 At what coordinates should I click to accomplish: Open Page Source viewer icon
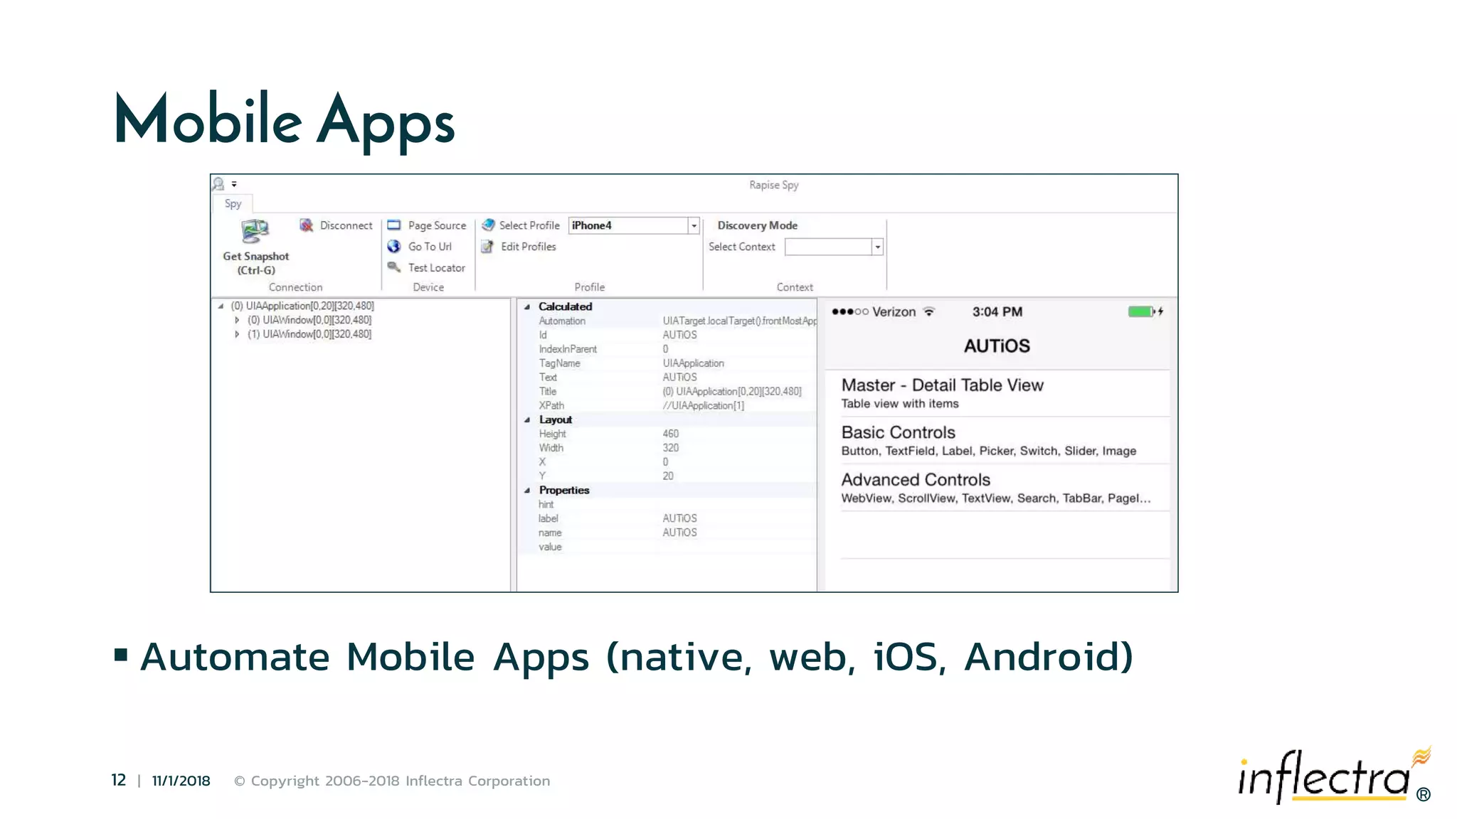click(394, 225)
